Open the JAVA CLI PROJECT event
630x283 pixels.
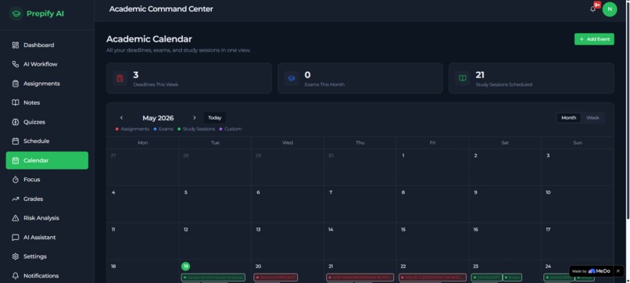tap(276, 278)
